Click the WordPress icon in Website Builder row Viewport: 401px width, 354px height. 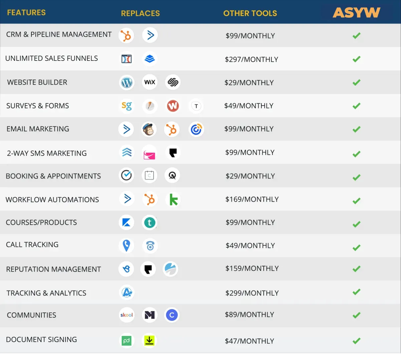tap(127, 82)
